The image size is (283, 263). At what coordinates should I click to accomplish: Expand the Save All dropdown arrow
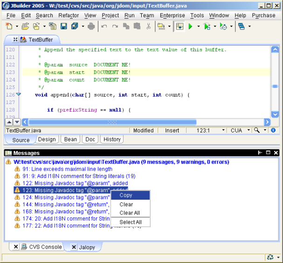click(x=83, y=27)
